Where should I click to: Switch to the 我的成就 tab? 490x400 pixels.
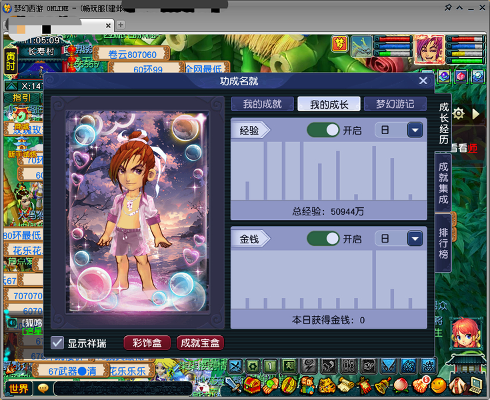[x=263, y=104]
